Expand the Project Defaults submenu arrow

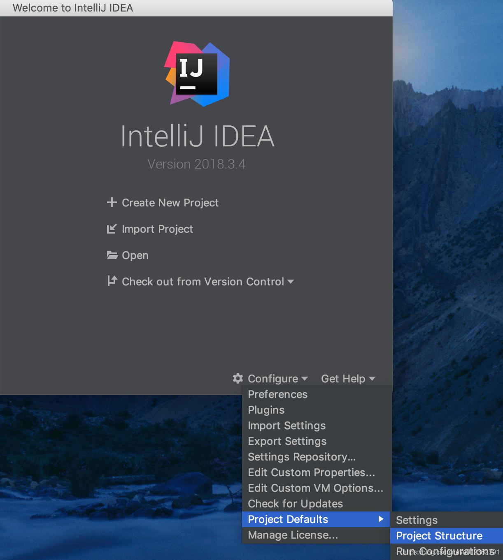pos(380,519)
